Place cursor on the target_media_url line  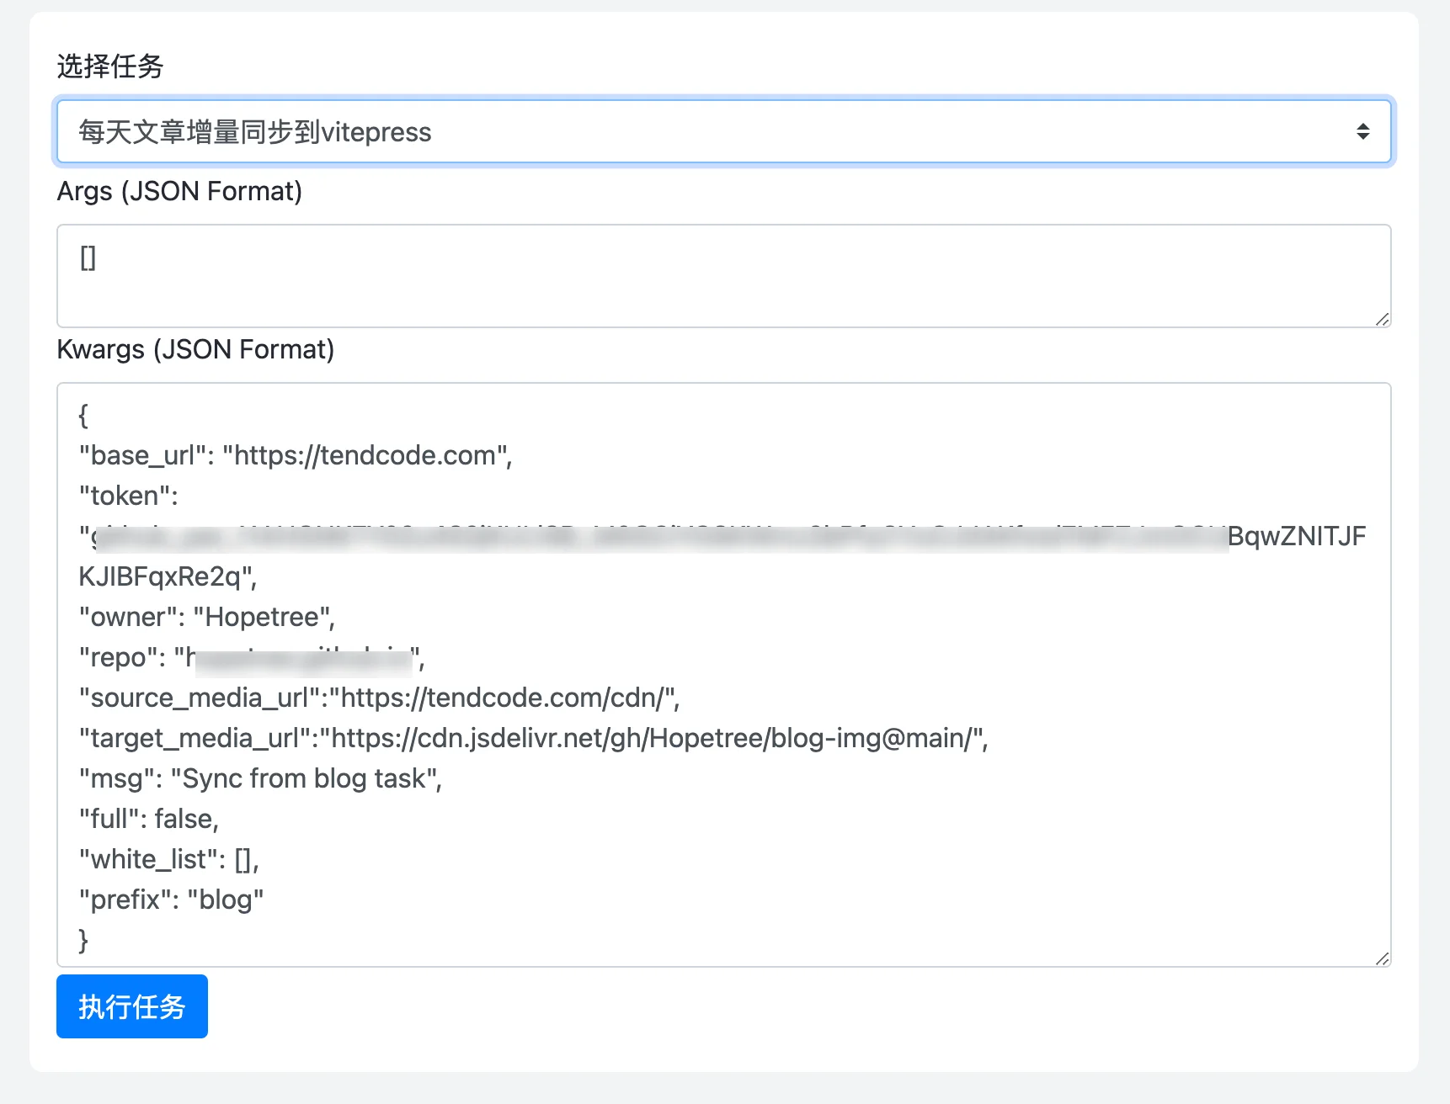coord(534,738)
